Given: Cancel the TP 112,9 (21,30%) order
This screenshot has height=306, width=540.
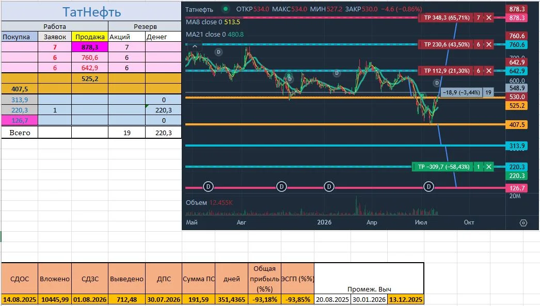Looking at the screenshot, I should 489,71.
